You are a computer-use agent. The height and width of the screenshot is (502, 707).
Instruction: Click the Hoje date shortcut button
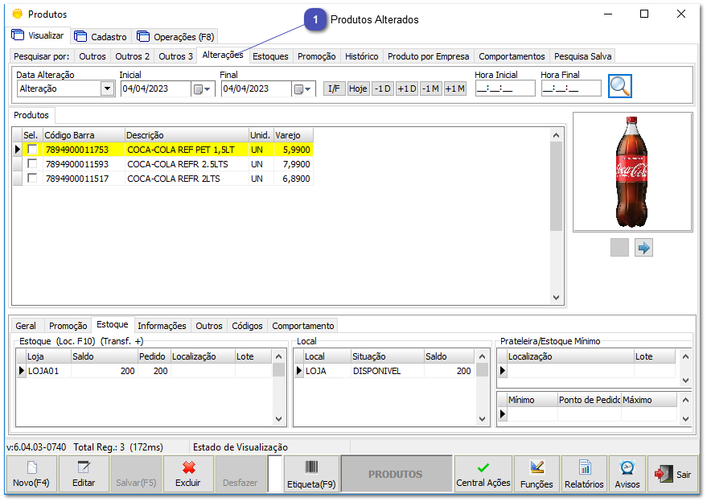click(x=357, y=88)
